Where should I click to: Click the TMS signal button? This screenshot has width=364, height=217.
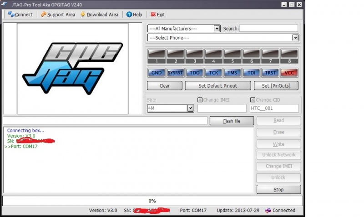[x=233, y=73]
